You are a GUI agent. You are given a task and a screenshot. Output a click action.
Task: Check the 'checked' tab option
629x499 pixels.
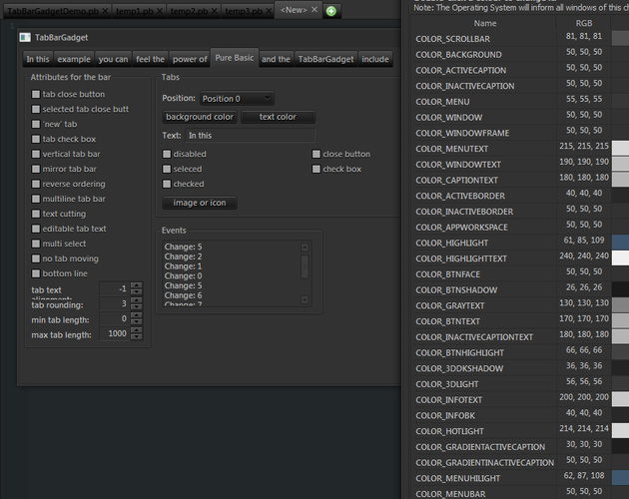[x=167, y=184]
